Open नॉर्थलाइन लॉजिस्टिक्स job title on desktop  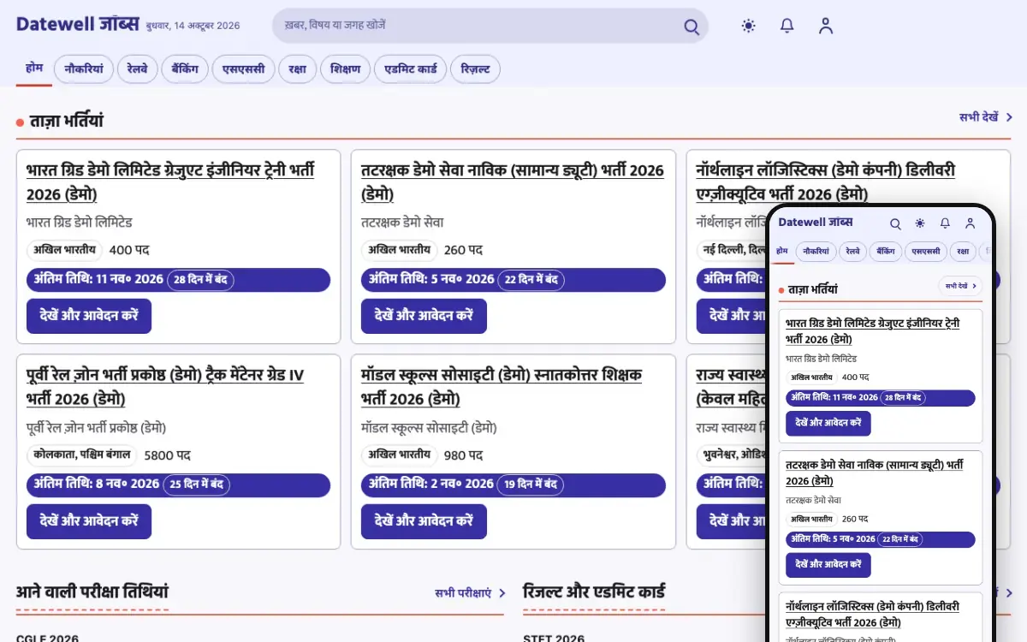point(826,181)
